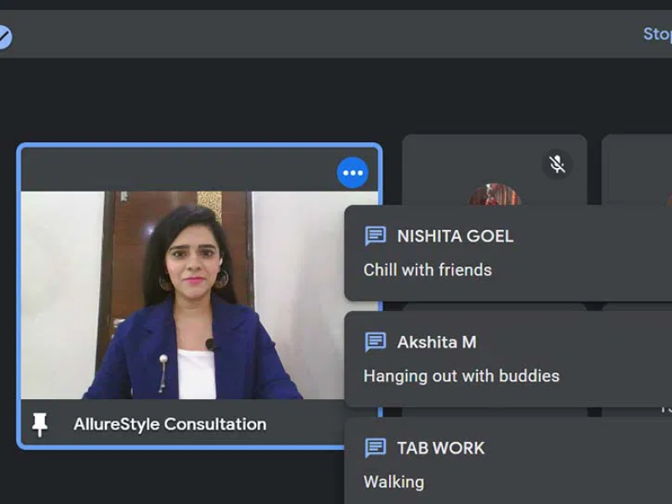This screenshot has width=672, height=504.
Task: Click the TAB WORK sender name
Action: 440,449
